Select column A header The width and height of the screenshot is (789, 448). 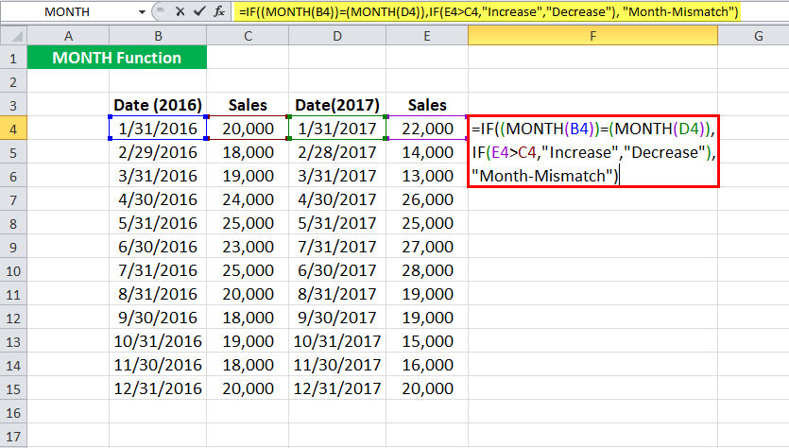[x=68, y=36]
